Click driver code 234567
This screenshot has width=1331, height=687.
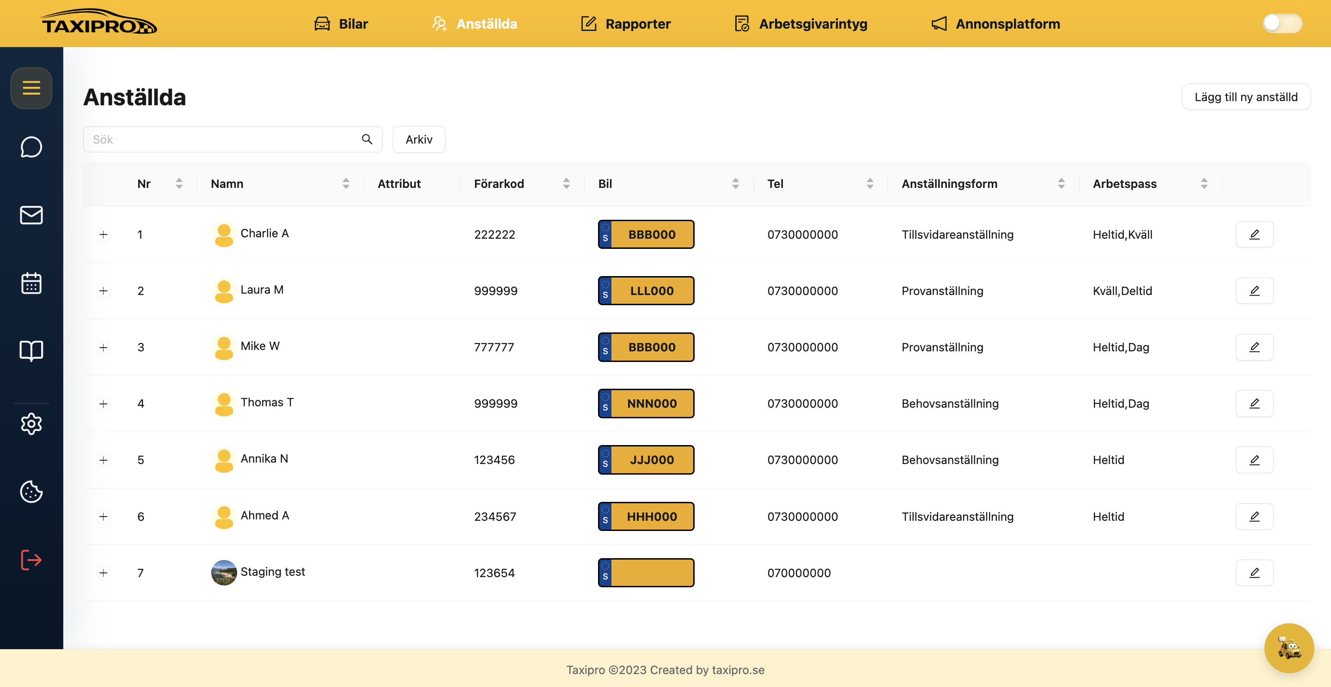point(495,517)
